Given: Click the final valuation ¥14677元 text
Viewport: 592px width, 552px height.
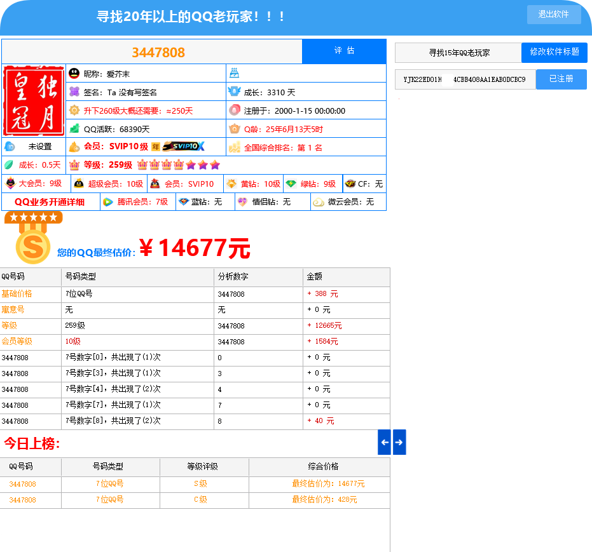Looking at the screenshot, I should click(195, 248).
